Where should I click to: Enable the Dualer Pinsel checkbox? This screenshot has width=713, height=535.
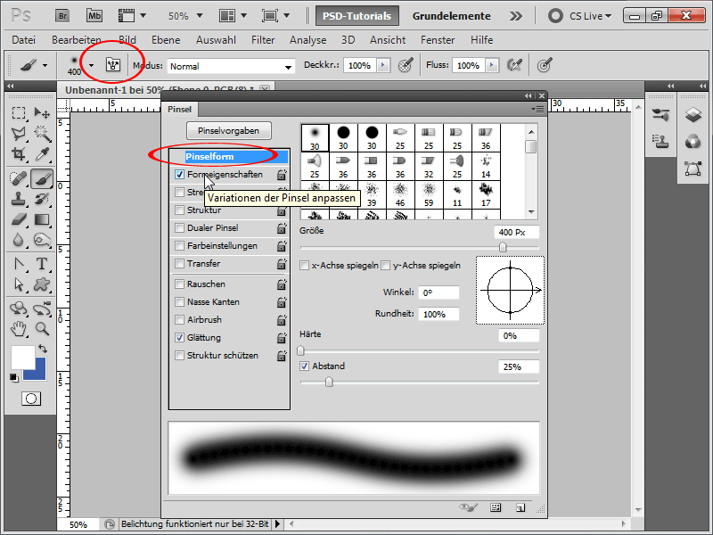coord(180,228)
